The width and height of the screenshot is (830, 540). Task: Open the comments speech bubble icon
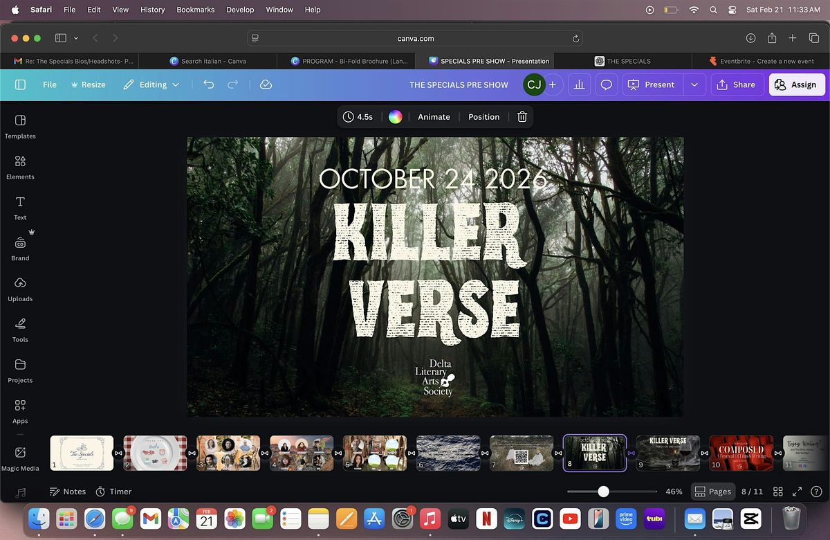[x=607, y=84]
